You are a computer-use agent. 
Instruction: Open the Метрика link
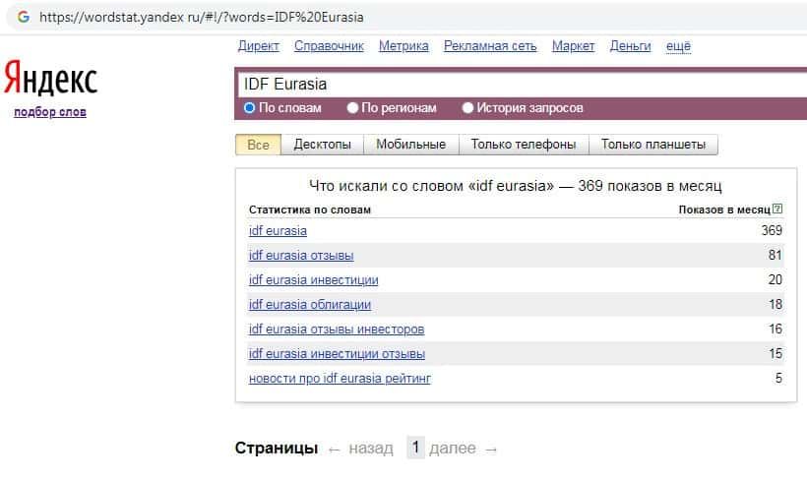(x=403, y=46)
